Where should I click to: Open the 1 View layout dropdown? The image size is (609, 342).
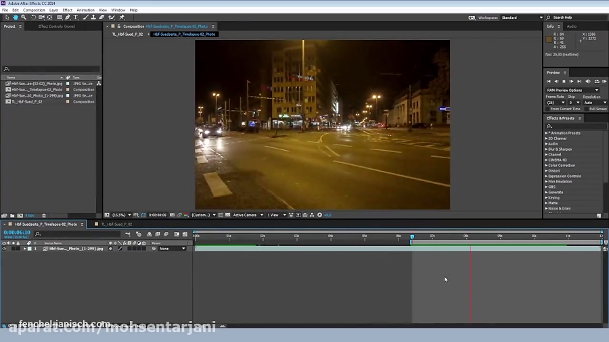pyautogui.click(x=276, y=215)
